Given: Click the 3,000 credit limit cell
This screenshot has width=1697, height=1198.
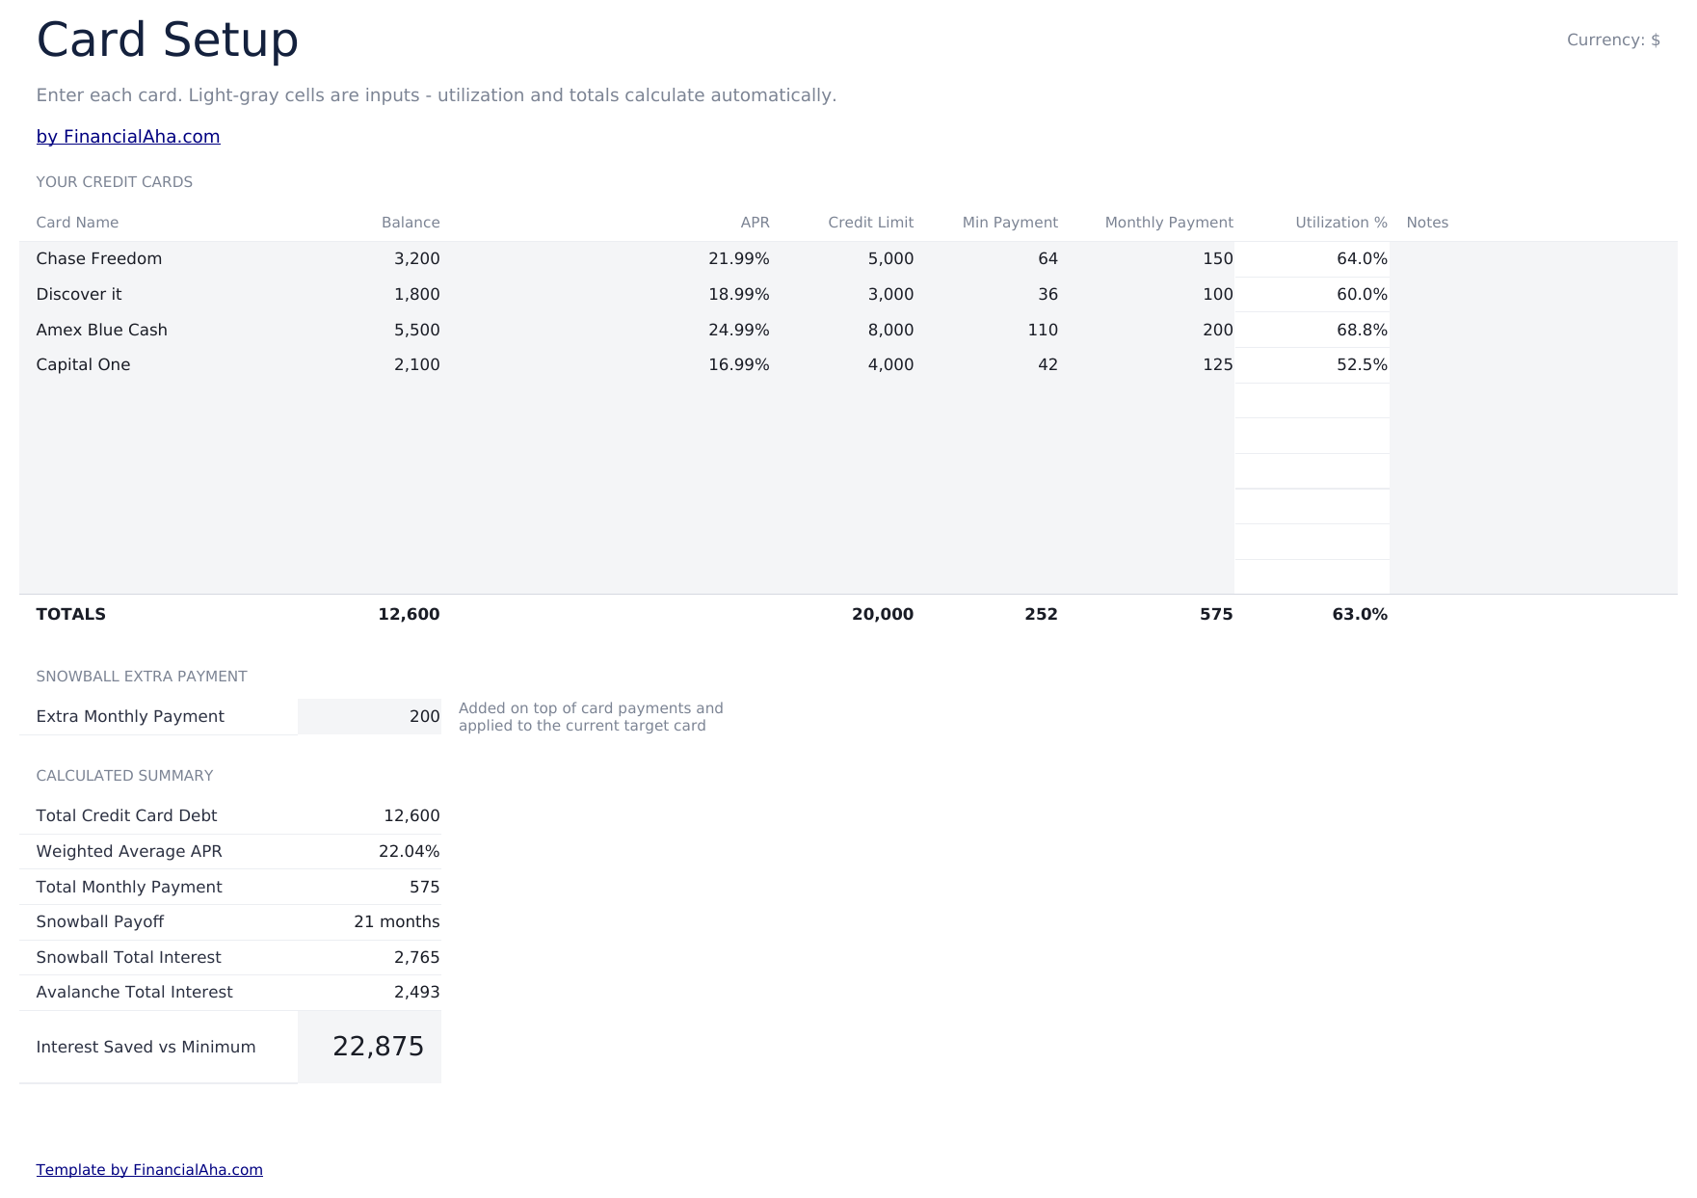Looking at the screenshot, I should (844, 295).
